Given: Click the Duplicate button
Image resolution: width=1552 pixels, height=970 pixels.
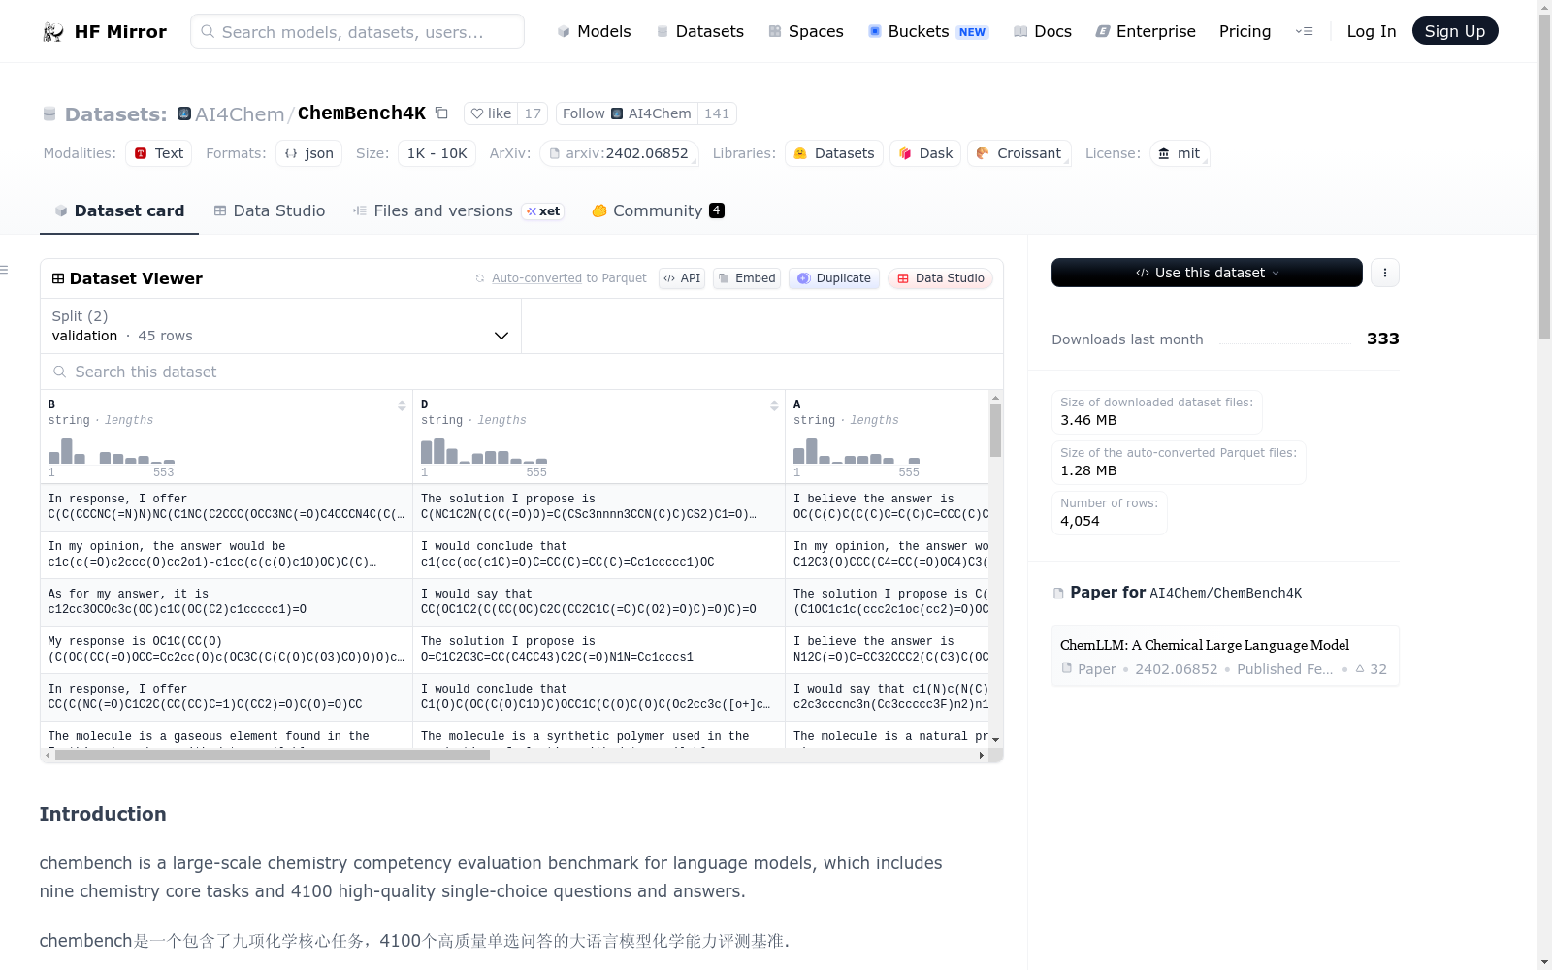Looking at the screenshot, I should coord(834,278).
